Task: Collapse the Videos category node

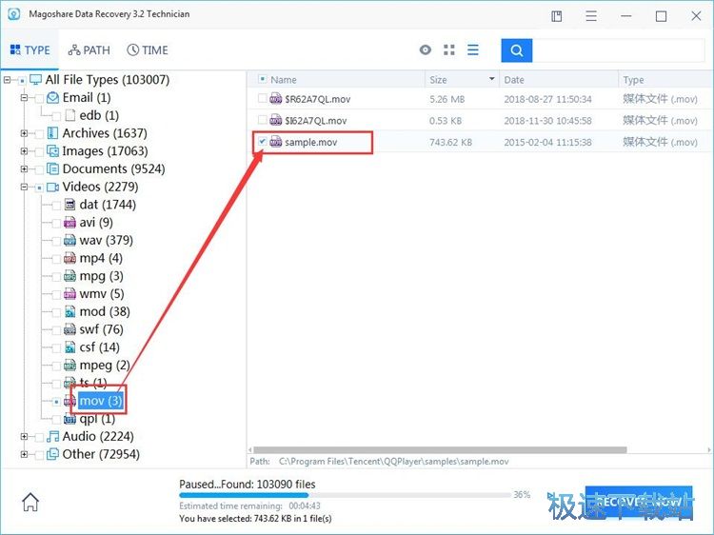Action: tap(24, 187)
